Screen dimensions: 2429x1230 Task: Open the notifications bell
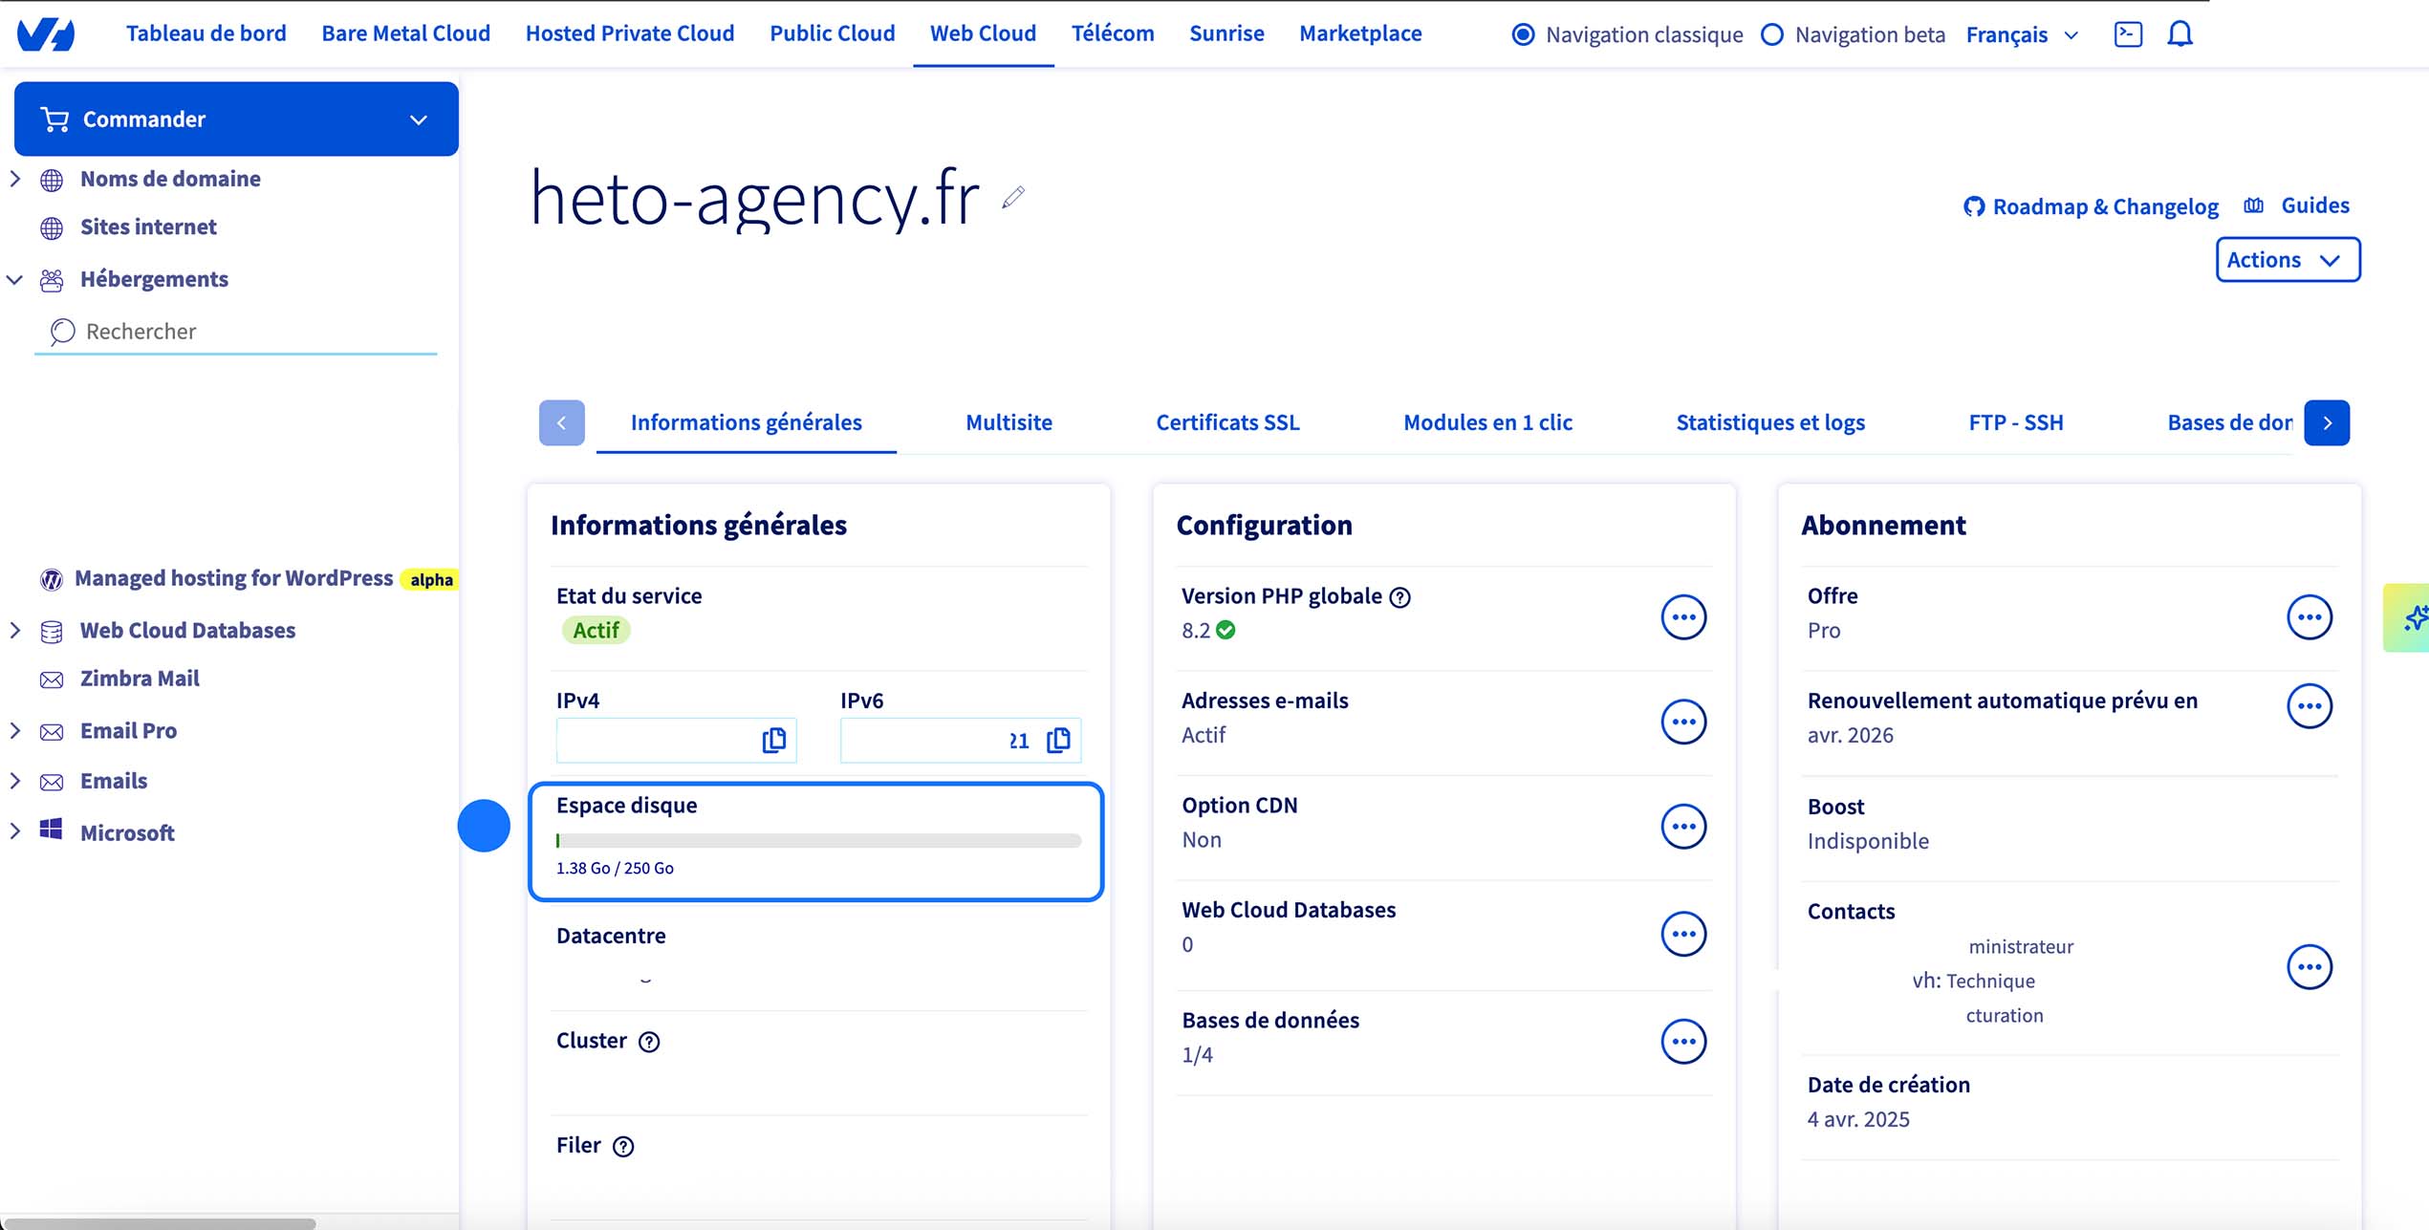[2180, 34]
